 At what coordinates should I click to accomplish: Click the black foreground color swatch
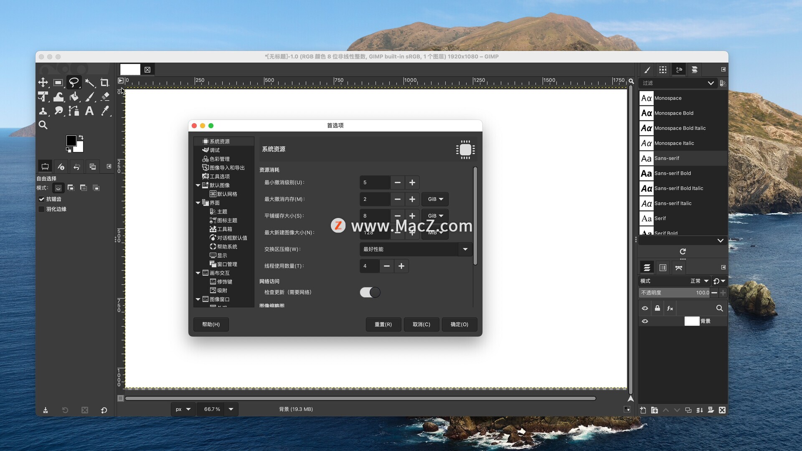coord(71,140)
